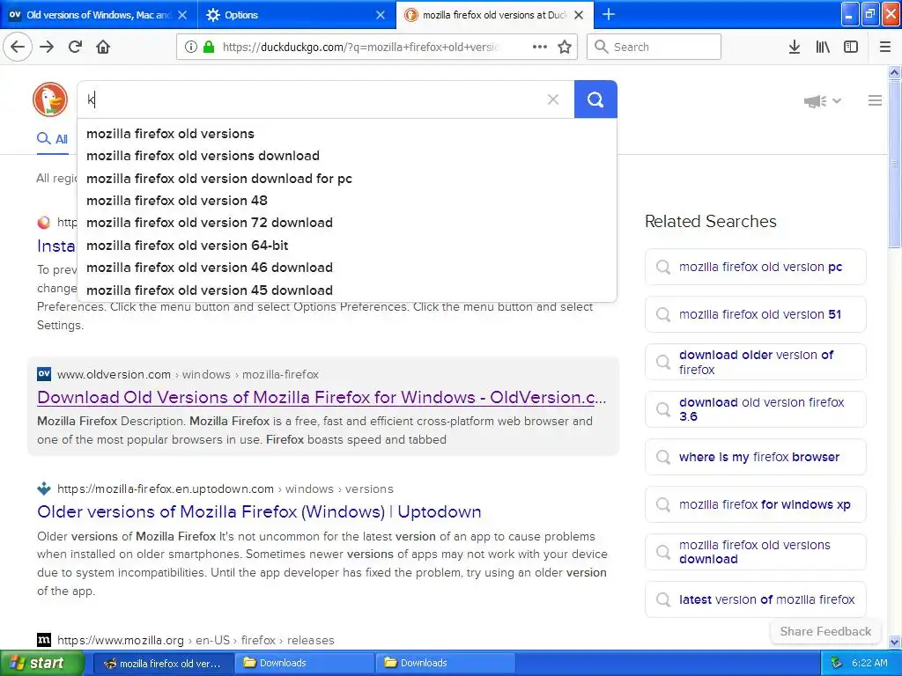Click the system tray icon near clock
This screenshot has height=676, width=902.
(836, 663)
